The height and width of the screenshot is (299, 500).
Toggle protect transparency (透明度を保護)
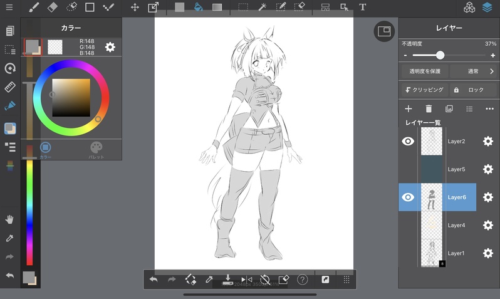click(x=425, y=71)
